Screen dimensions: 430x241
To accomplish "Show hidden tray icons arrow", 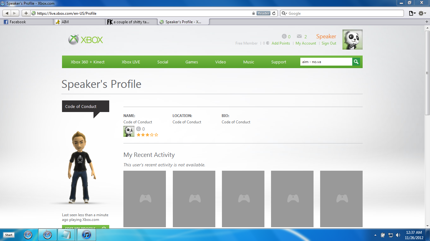I will (x=375, y=235).
